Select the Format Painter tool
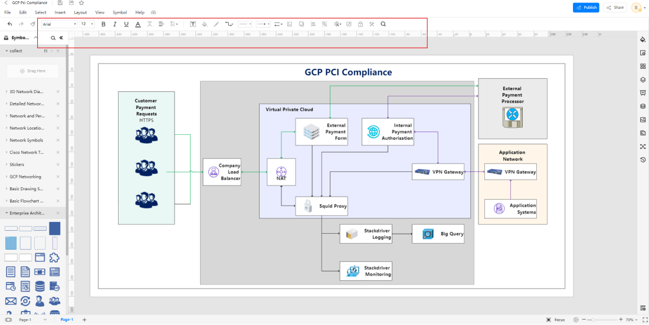 pos(32,24)
